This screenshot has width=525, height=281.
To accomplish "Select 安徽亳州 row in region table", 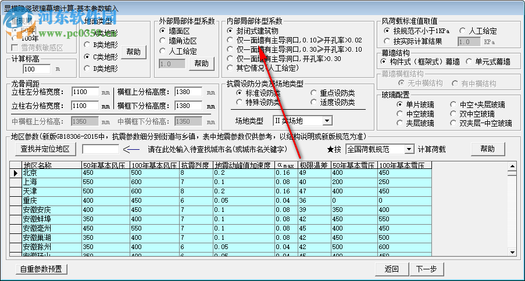I will coord(220,229).
